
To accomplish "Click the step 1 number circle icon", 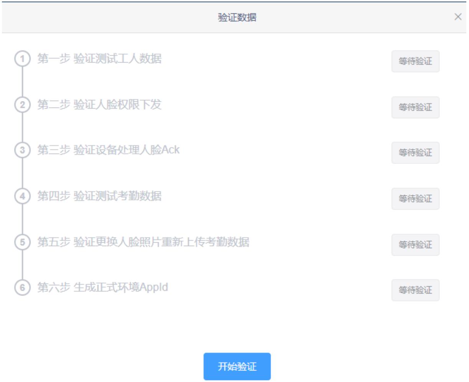I will pos(22,59).
